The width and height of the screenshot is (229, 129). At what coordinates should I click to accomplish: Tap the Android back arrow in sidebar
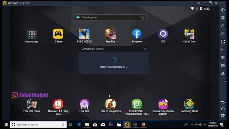click(223, 102)
